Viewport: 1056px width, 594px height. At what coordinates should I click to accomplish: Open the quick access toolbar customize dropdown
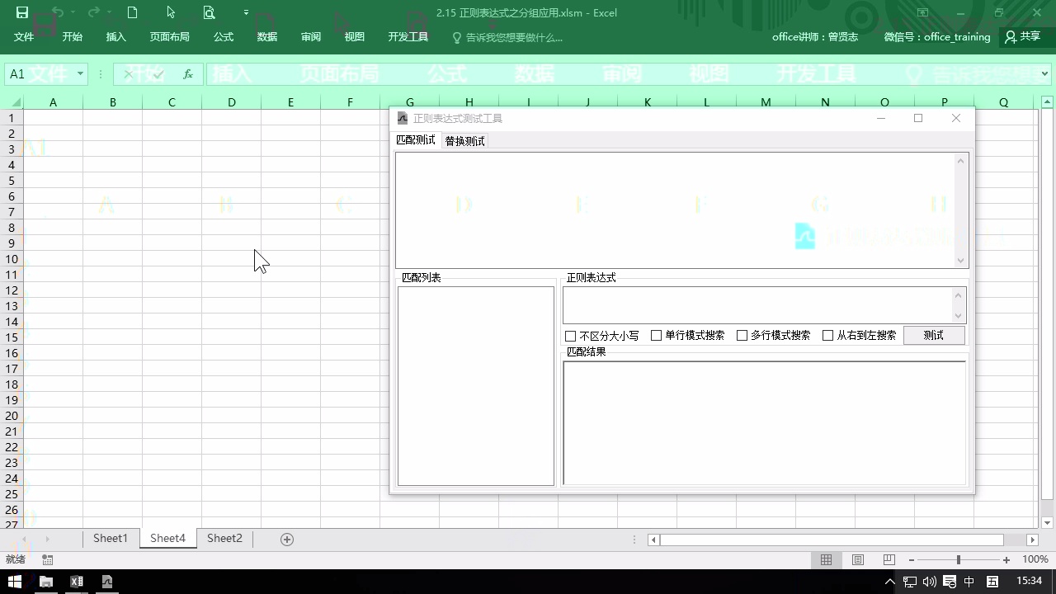245,12
